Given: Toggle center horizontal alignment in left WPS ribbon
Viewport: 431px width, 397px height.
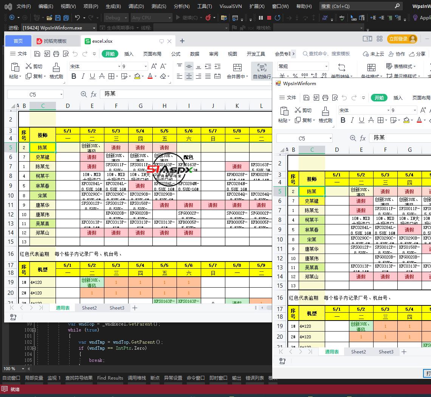Looking at the screenshot, I should (x=189, y=76).
